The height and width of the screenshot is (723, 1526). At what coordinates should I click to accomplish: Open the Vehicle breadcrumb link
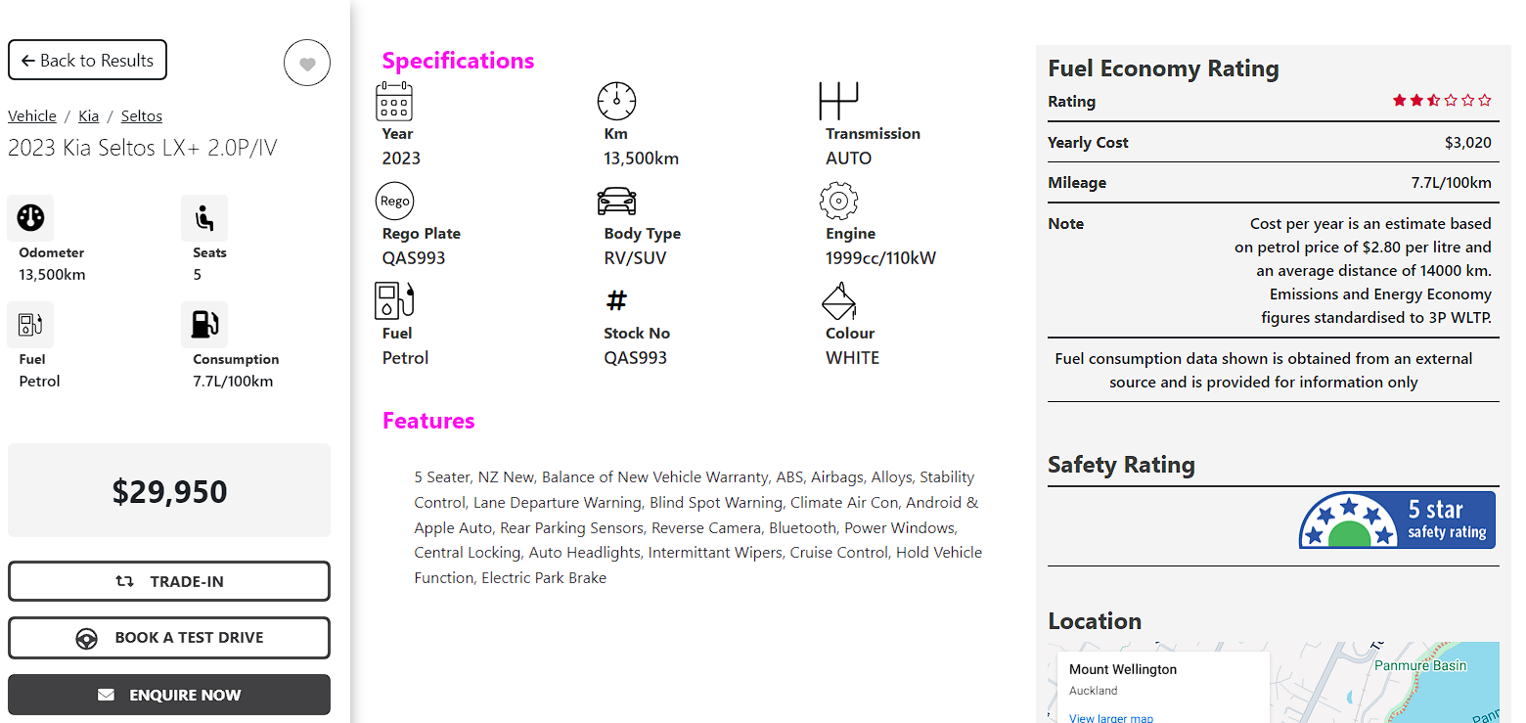32,115
